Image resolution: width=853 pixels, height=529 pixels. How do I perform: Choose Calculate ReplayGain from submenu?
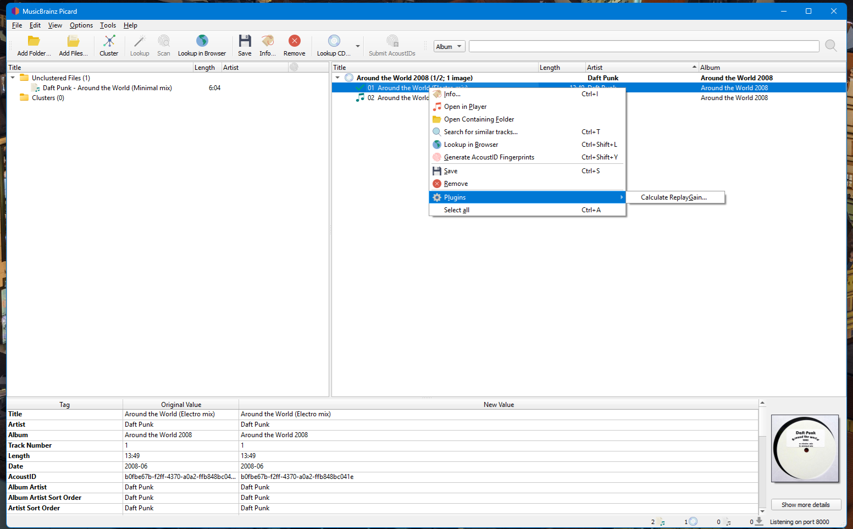tap(674, 197)
